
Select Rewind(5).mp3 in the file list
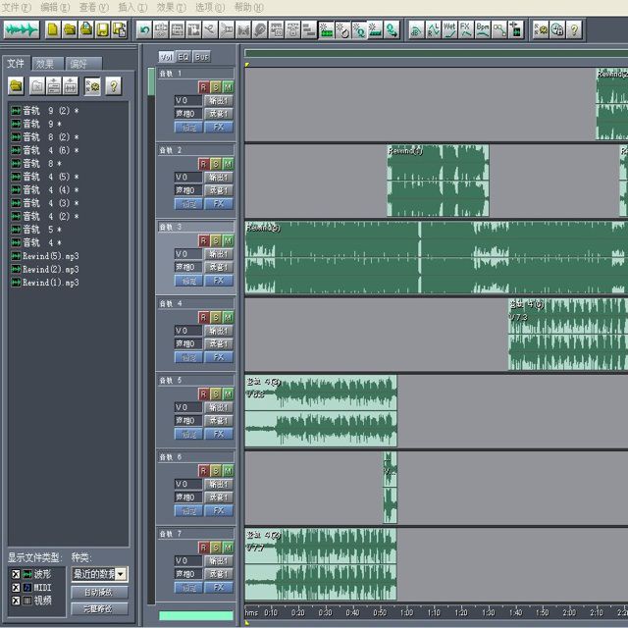pyautogui.click(x=50, y=256)
